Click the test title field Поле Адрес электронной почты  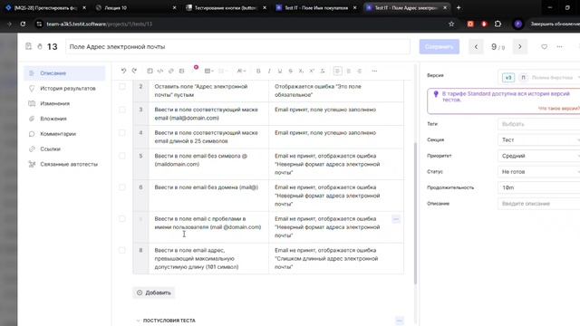pos(237,47)
